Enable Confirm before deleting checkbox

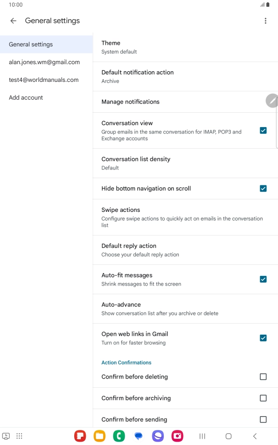pyautogui.click(x=263, y=377)
